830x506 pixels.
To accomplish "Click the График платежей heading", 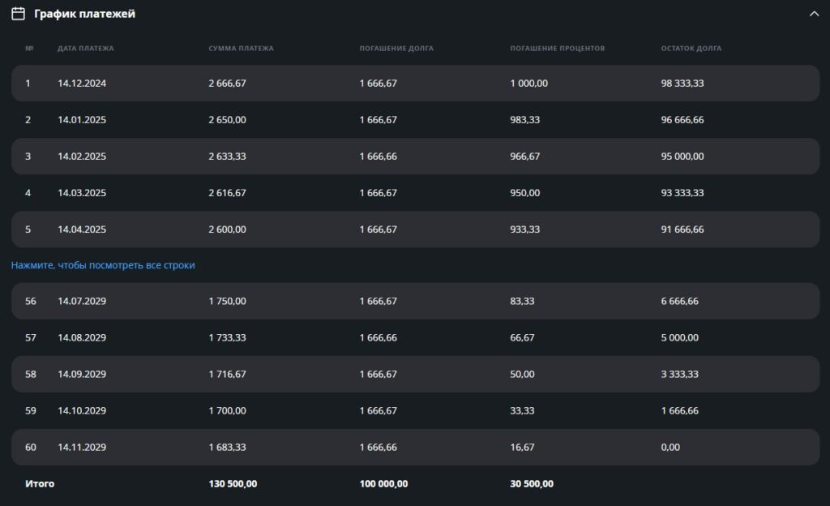I will 84,14.
